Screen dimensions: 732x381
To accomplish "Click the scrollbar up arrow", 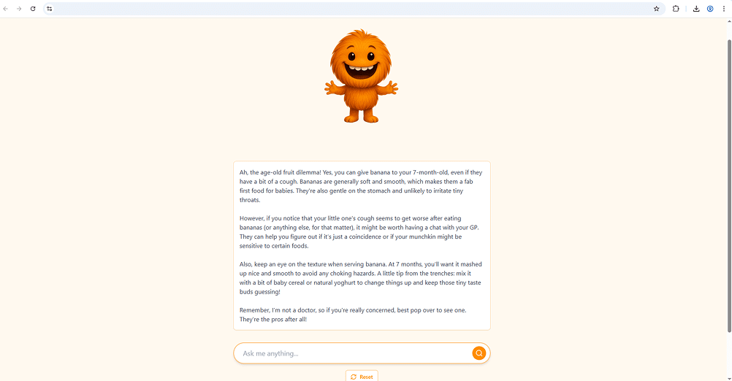I will pos(729,21).
